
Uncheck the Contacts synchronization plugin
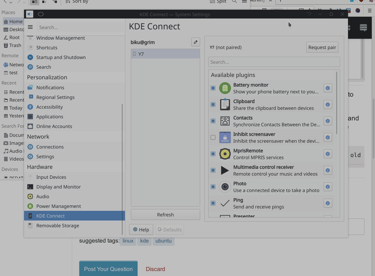click(213, 121)
